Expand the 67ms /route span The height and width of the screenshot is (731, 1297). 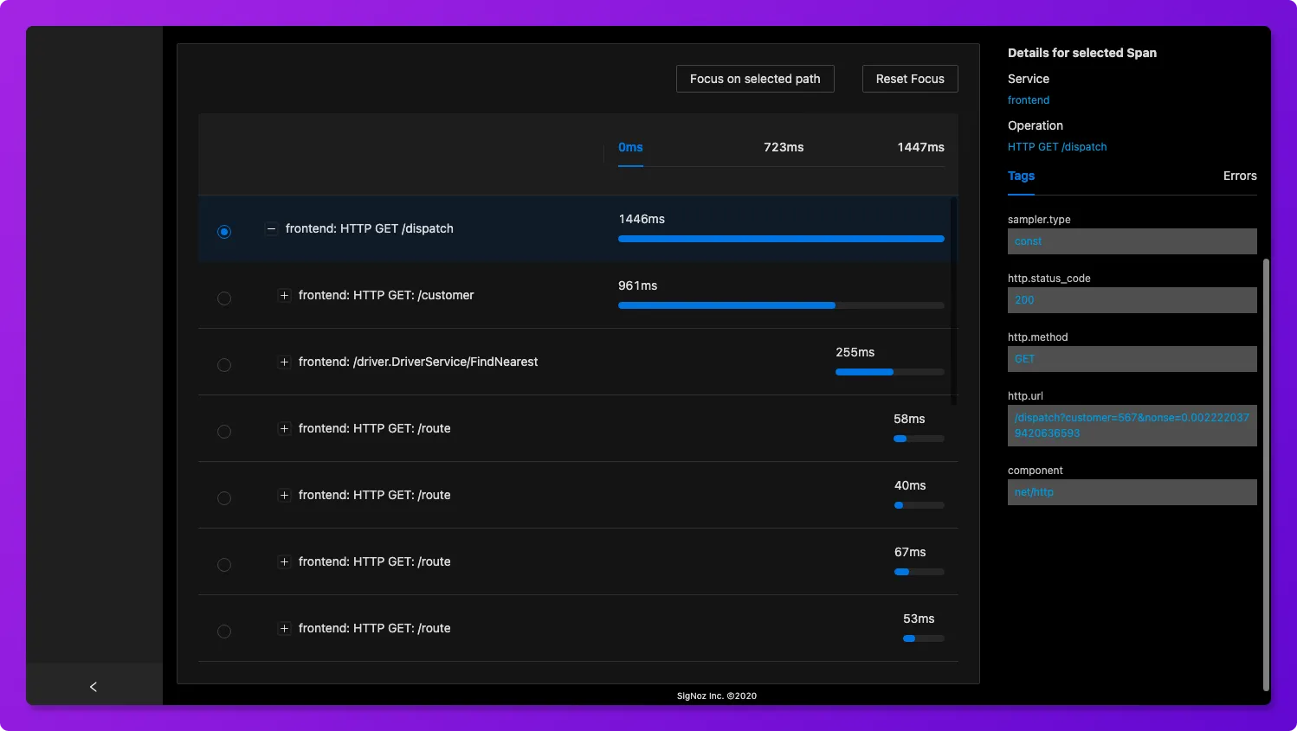point(284,562)
